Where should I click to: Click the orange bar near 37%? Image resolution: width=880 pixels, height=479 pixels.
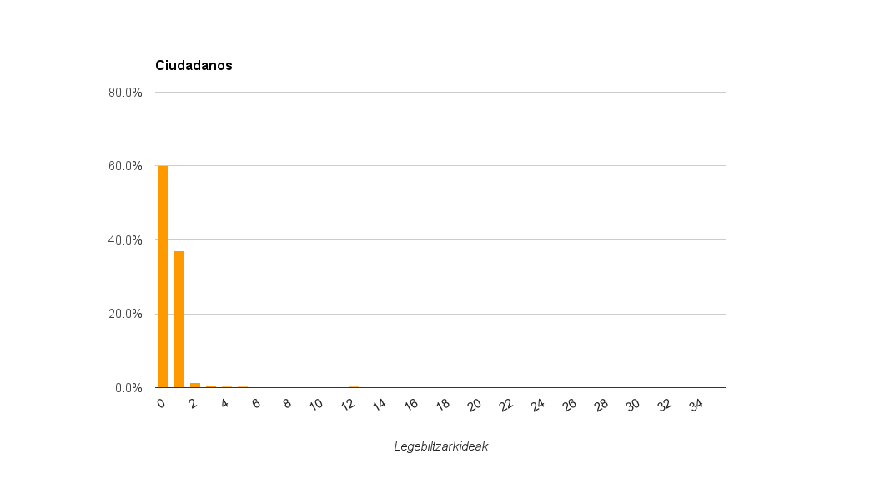(x=179, y=319)
